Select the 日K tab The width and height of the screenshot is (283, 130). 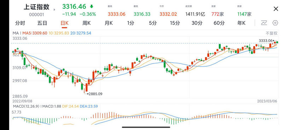point(64,23)
